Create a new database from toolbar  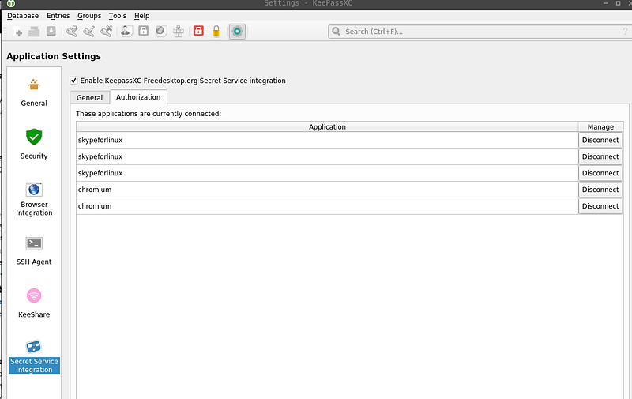coord(17,32)
